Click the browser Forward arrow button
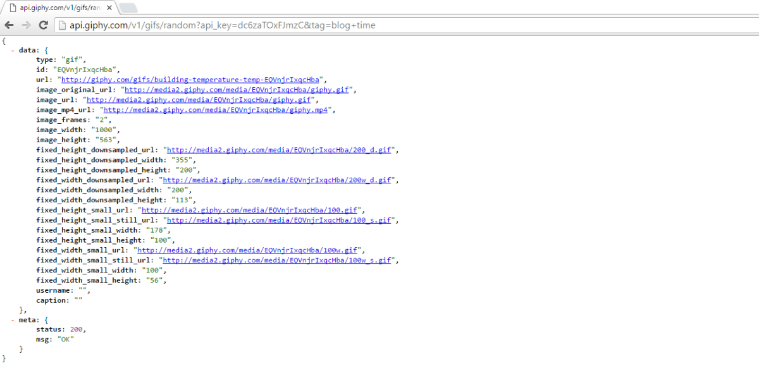Image resolution: width=759 pixels, height=380 pixels. pos(26,25)
